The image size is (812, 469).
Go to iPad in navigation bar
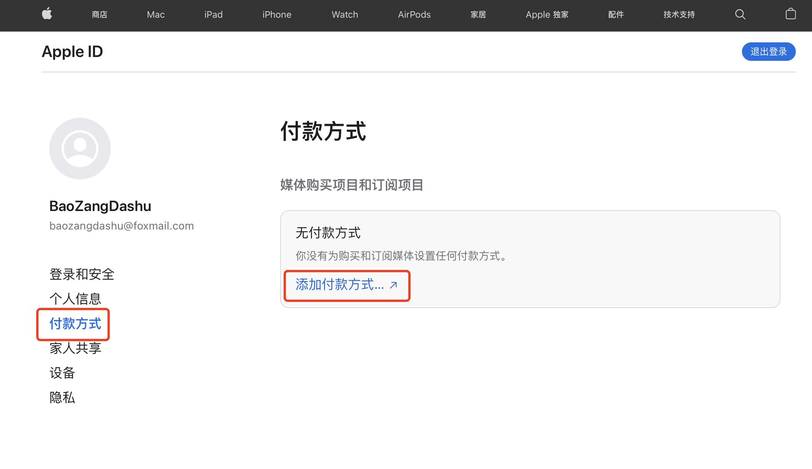pos(213,15)
